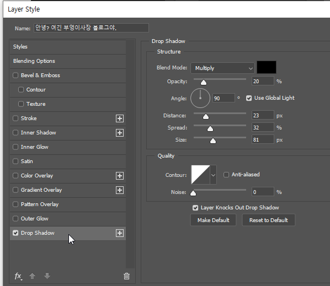Check the Pattern Overlay box
This screenshot has width=330, height=286.
[x=15, y=204]
